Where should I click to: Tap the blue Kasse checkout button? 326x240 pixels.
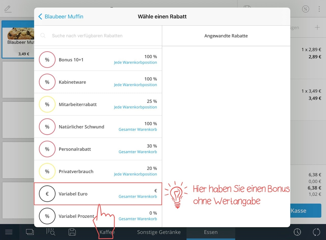click(306, 211)
